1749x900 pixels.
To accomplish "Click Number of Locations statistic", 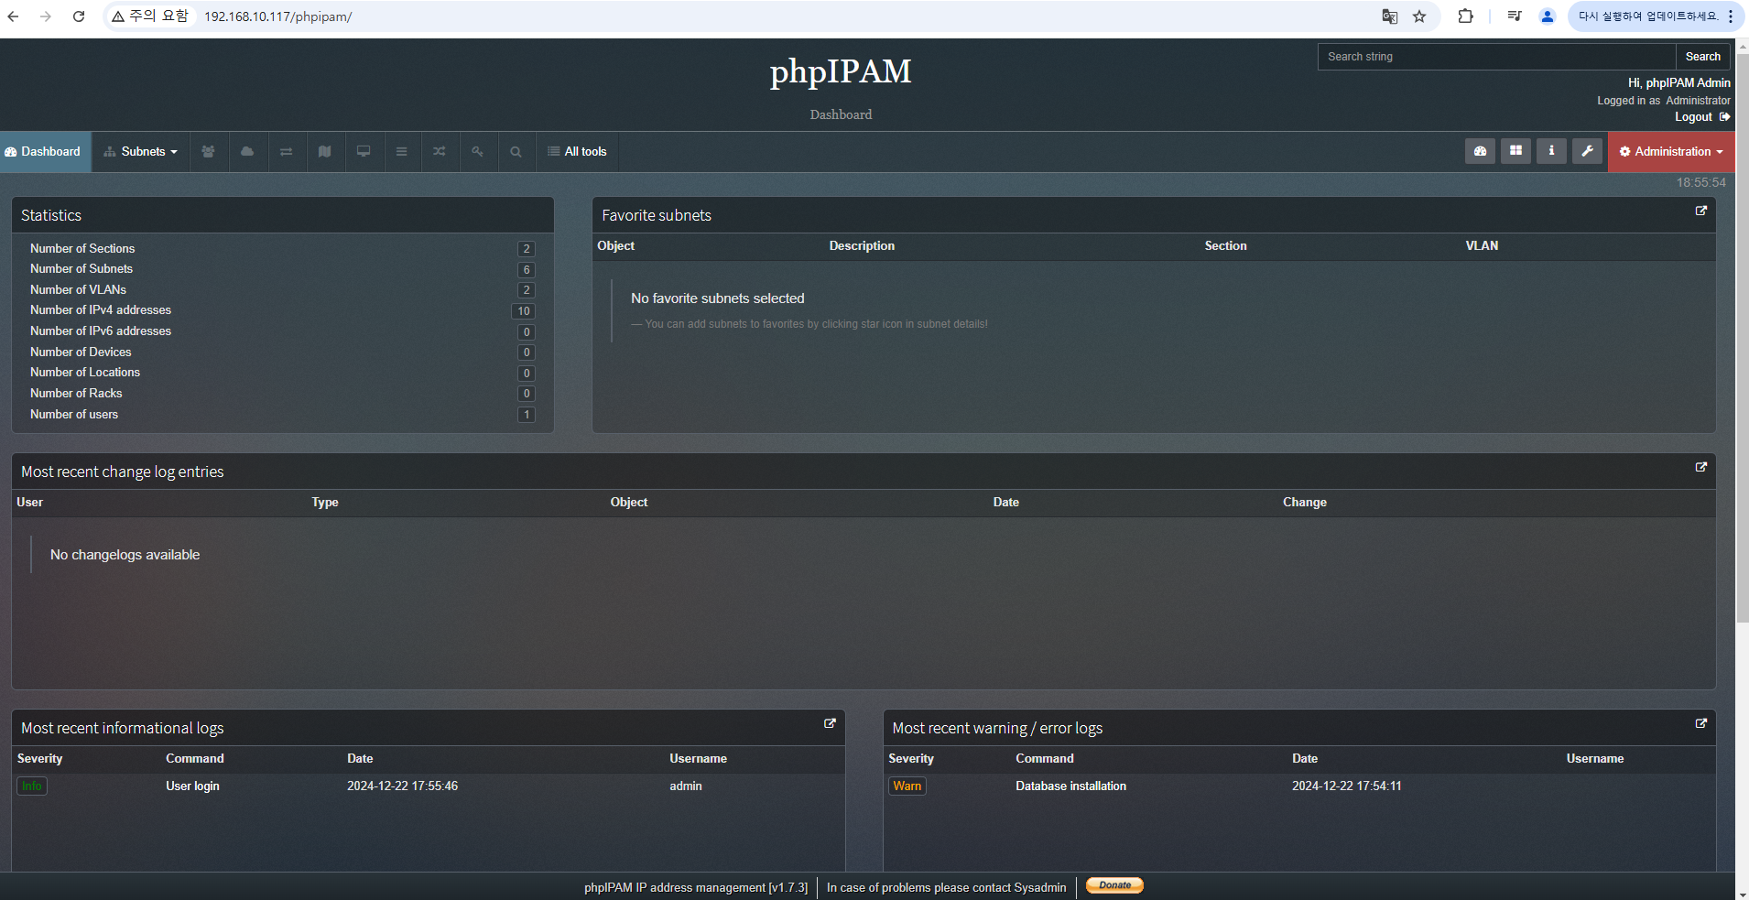I will pyautogui.click(x=283, y=373).
